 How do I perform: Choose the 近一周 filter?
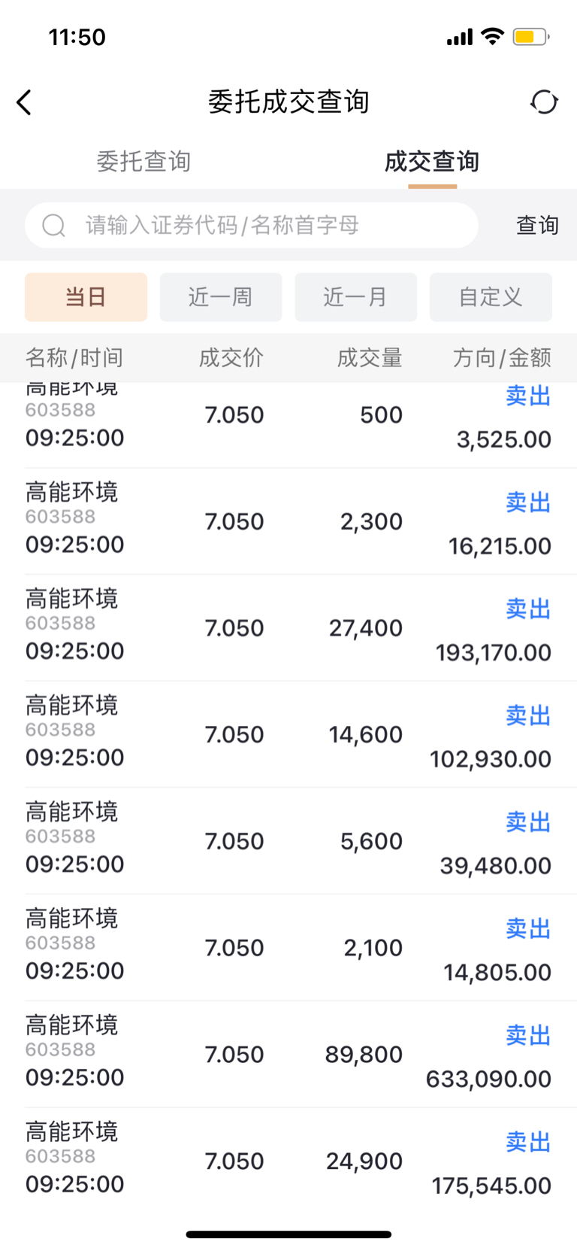click(x=221, y=297)
